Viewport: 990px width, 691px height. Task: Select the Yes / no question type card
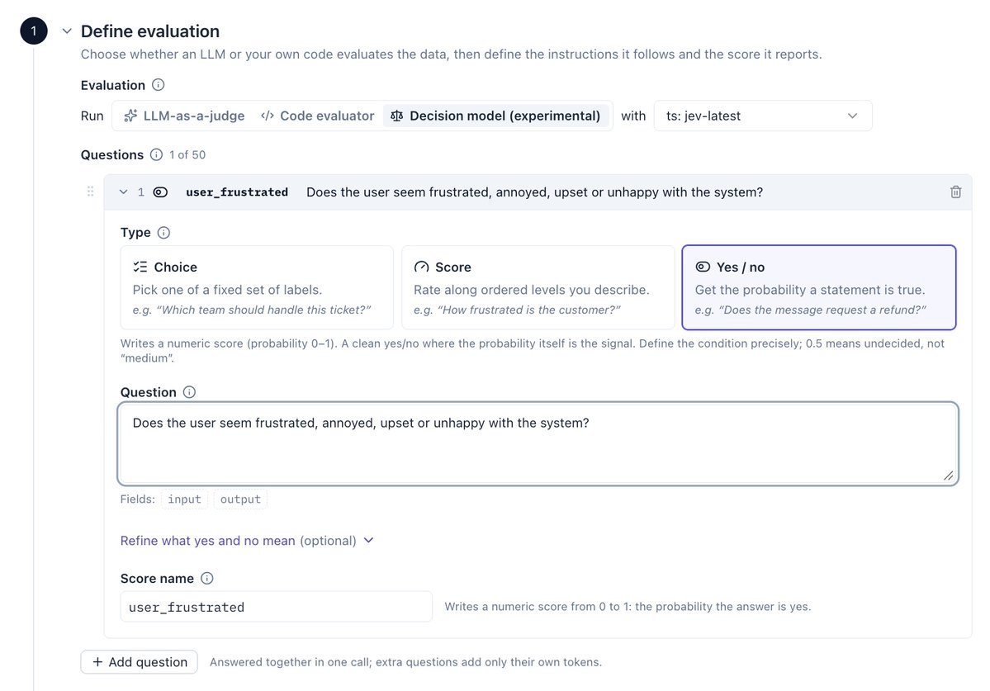[x=819, y=287]
